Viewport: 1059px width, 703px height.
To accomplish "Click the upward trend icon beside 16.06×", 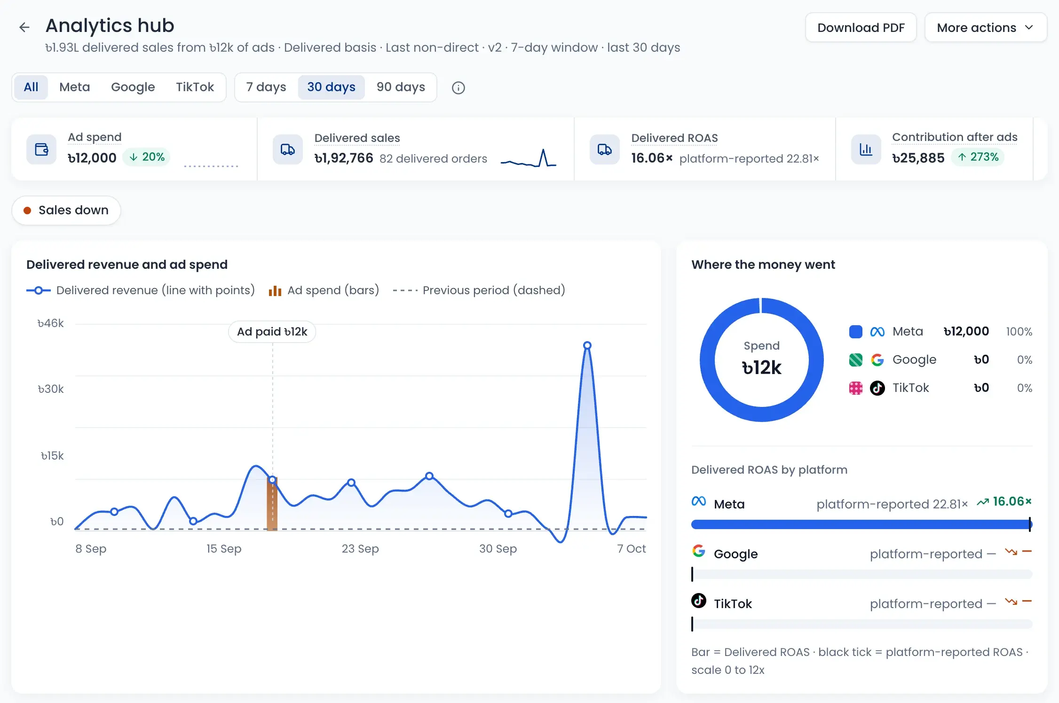I will tap(983, 502).
